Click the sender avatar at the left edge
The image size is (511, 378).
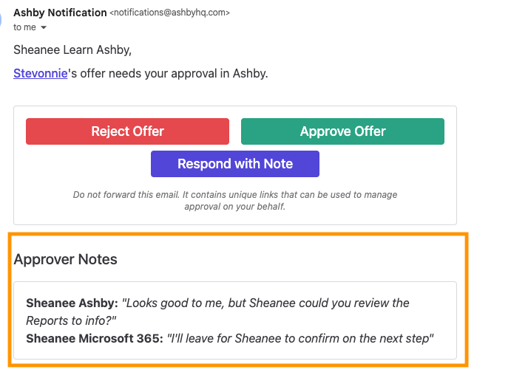pos(2,18)
